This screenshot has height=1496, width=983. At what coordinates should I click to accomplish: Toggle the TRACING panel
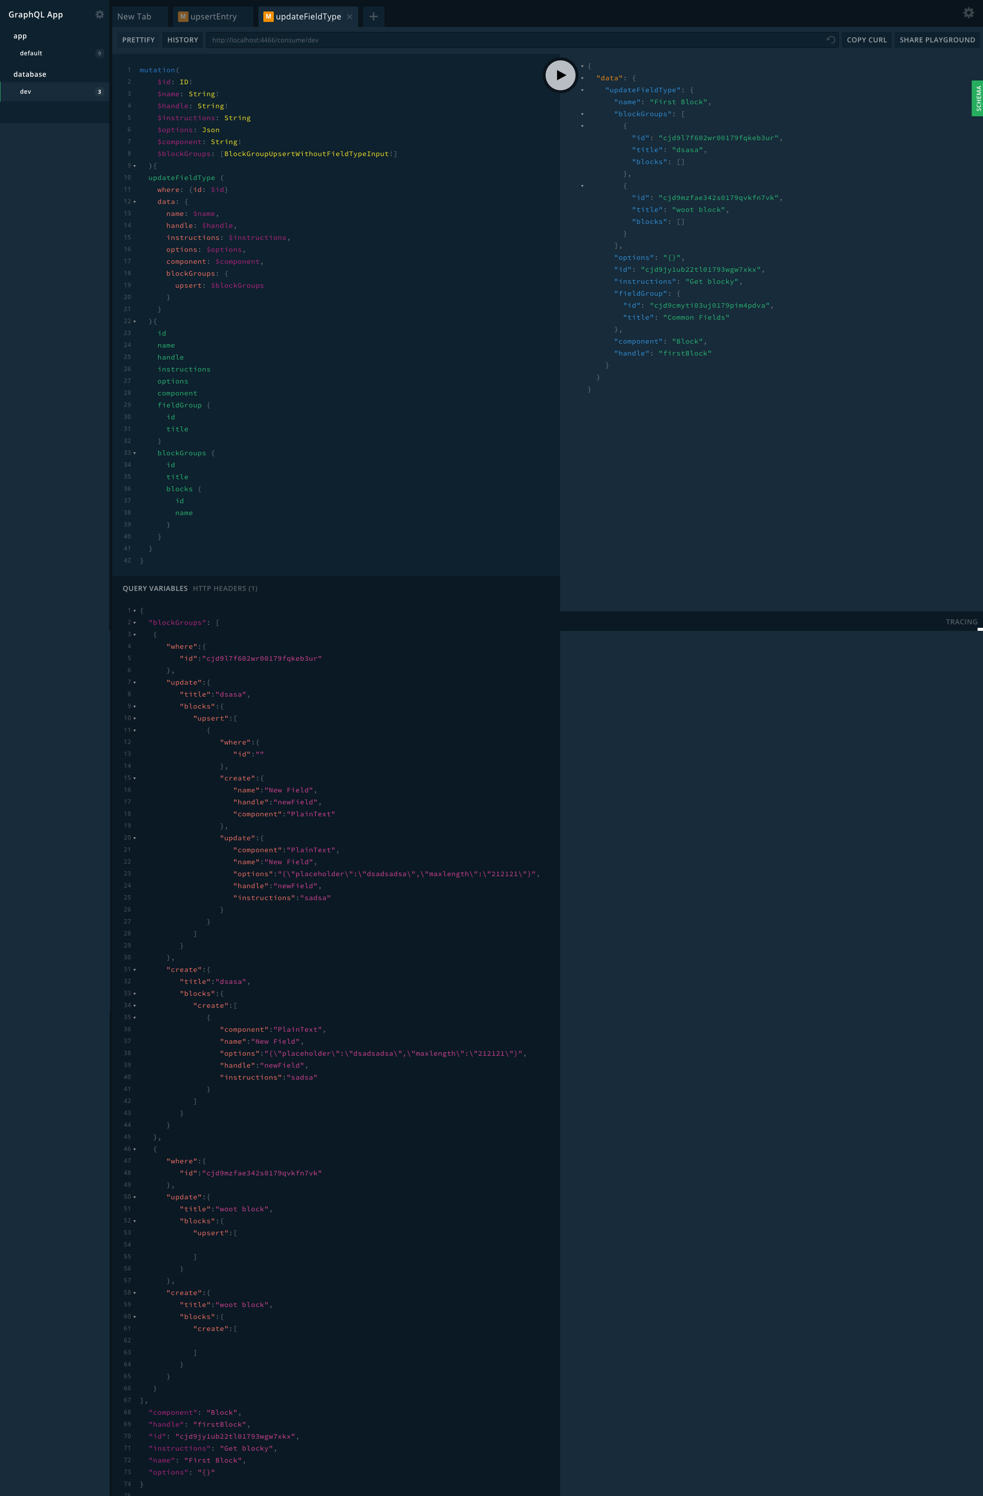tap(961, 622)
